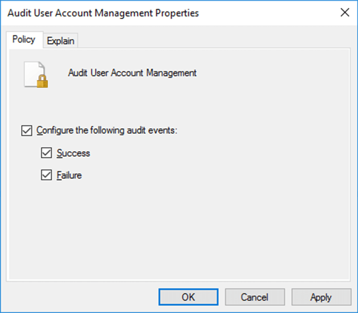Uncheck the Failure checkbox box
Screen dimensions: 358x313
46,175
